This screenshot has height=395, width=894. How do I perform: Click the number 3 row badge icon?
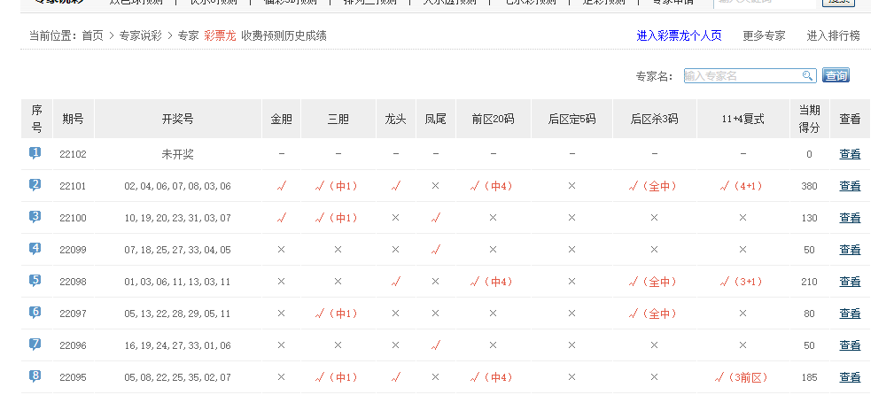click(x=35, y=217)
